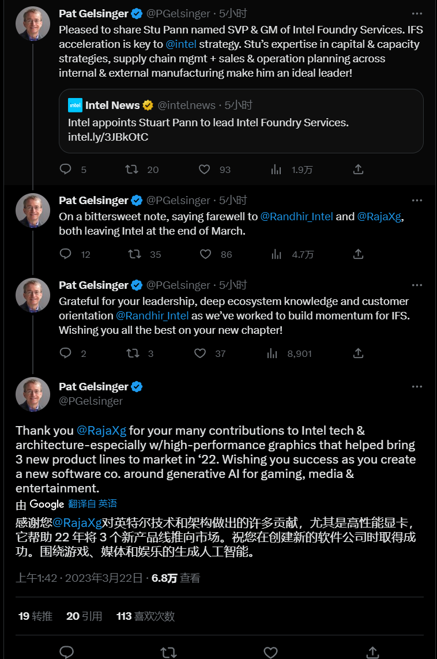
Task: Open more options on the bittersweet tweet
Action: click(417, 200)
